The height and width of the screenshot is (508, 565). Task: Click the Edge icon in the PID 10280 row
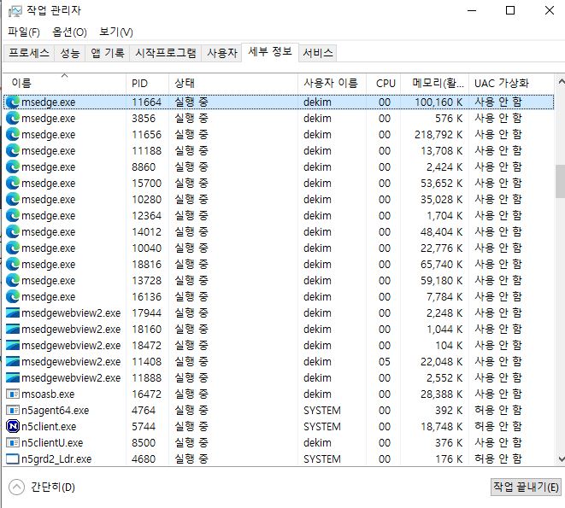[x=13, y=199]
